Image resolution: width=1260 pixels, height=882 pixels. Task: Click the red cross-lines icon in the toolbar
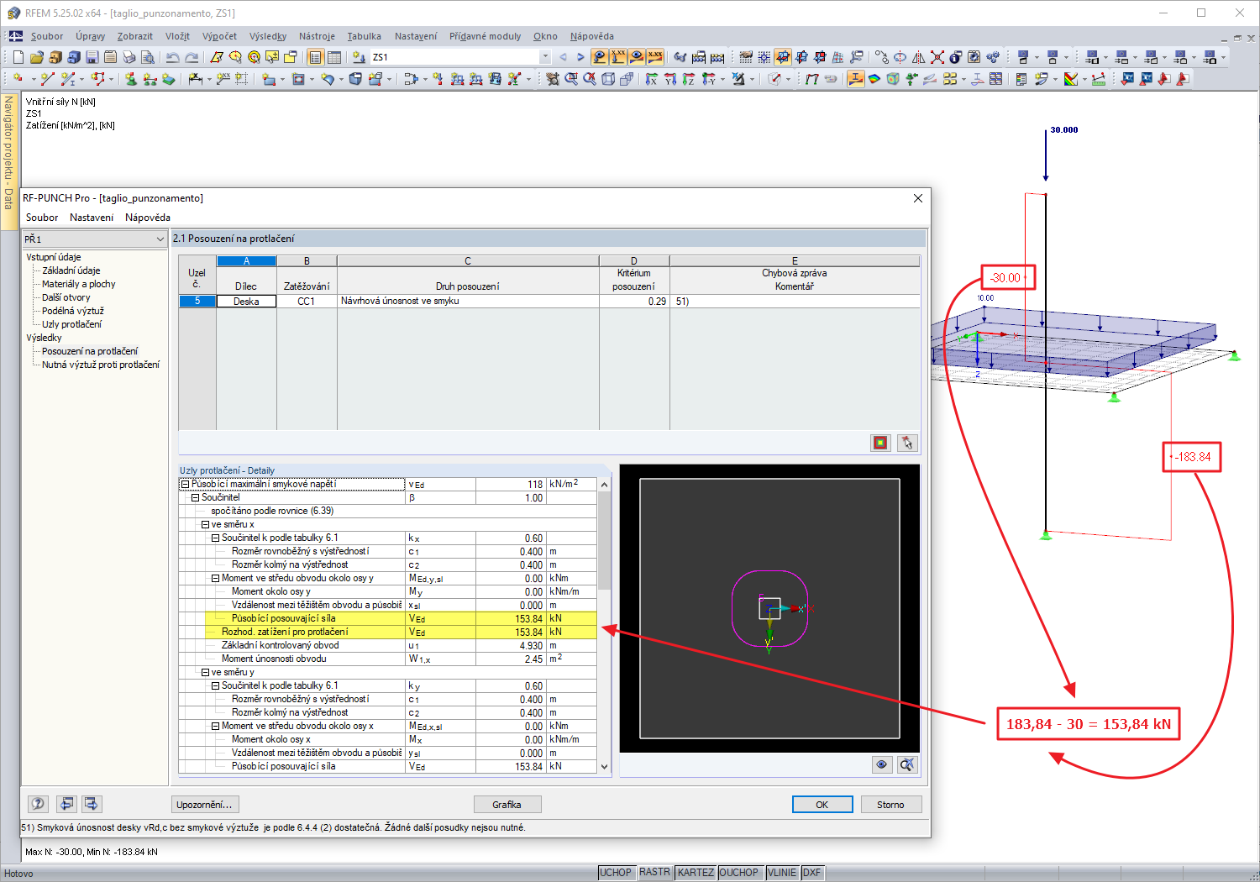(937, 57)
